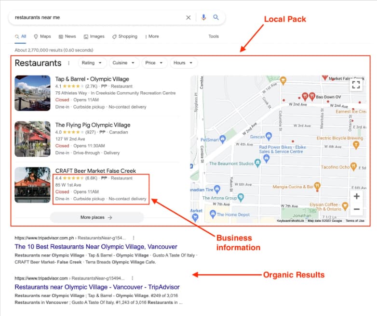
Task: Expand the Hours filter dropdown
Action: [183, 63]
